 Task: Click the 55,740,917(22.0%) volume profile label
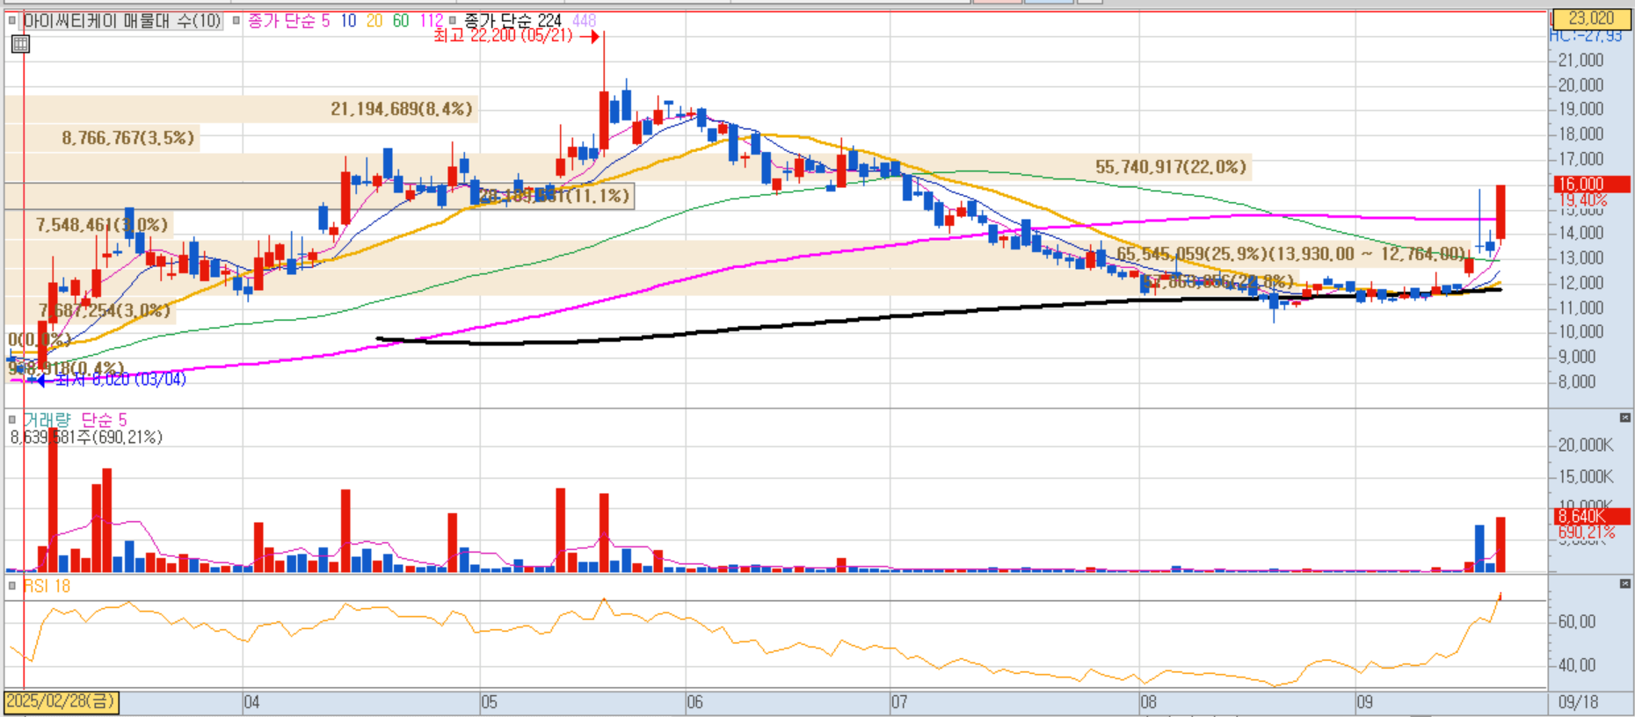point(1171,167)
